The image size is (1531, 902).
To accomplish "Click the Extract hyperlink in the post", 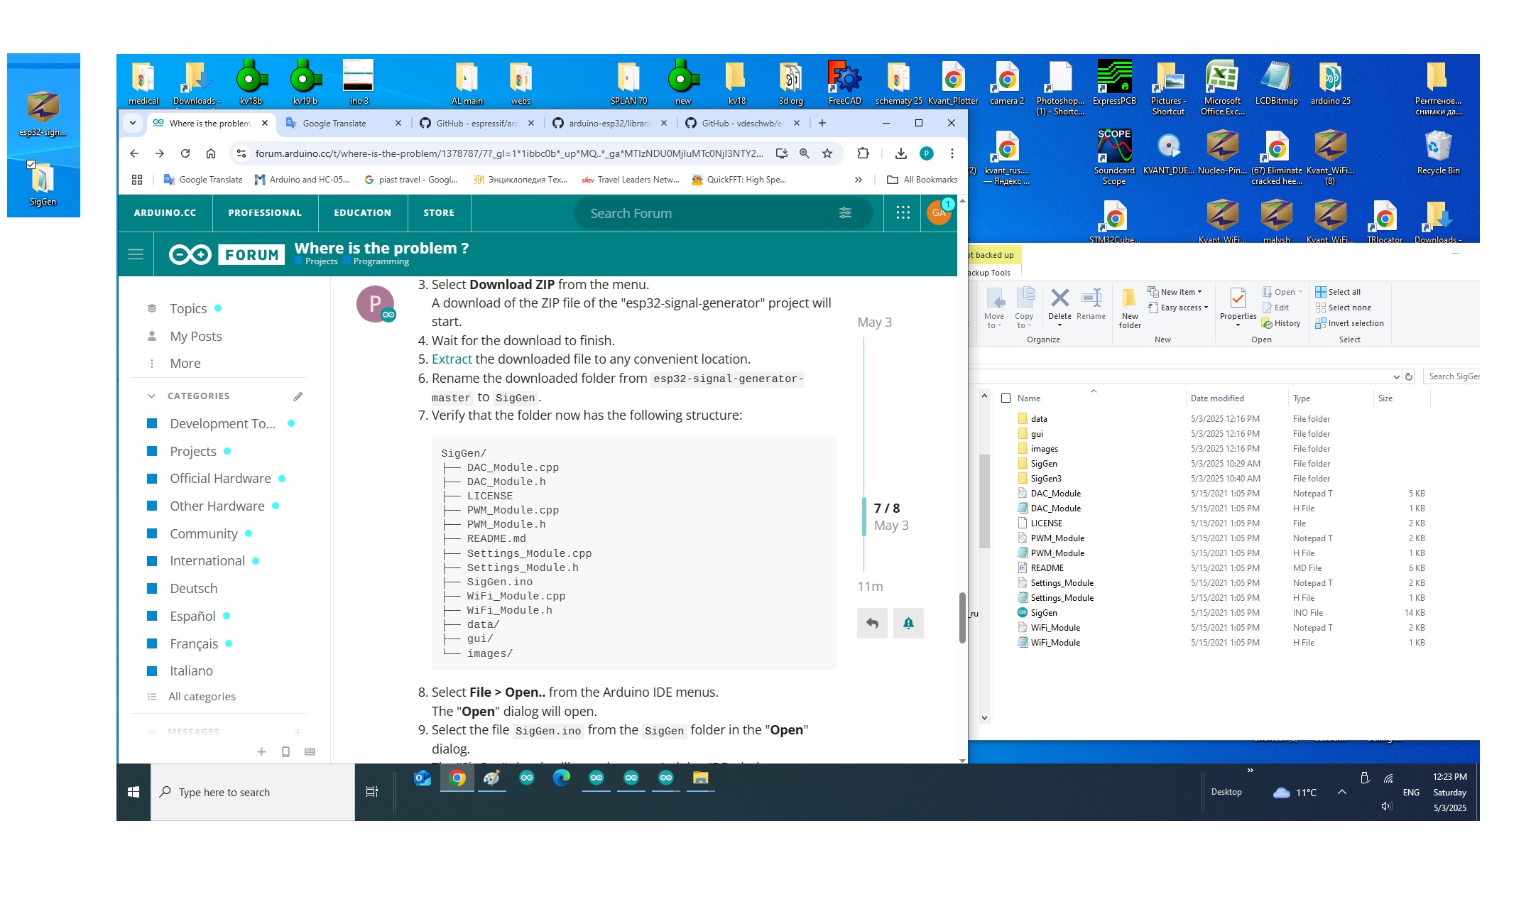I will (452, 359).
